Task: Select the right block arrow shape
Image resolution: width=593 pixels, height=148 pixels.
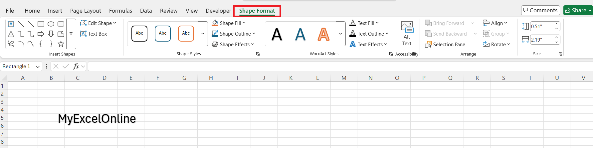Action: click(41, 34)
